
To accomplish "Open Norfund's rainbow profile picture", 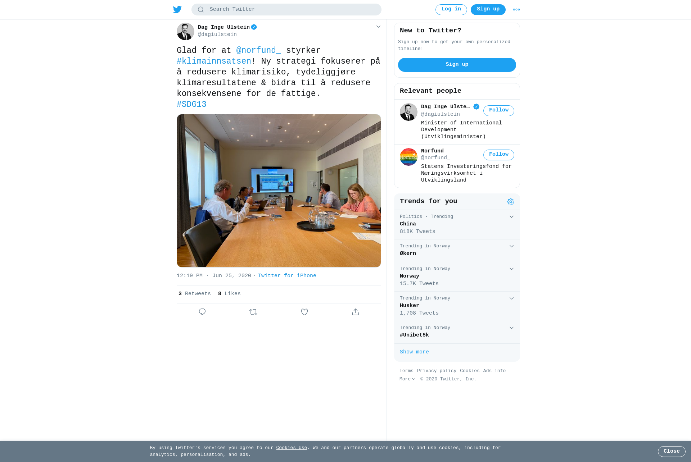I will [408, 157].
